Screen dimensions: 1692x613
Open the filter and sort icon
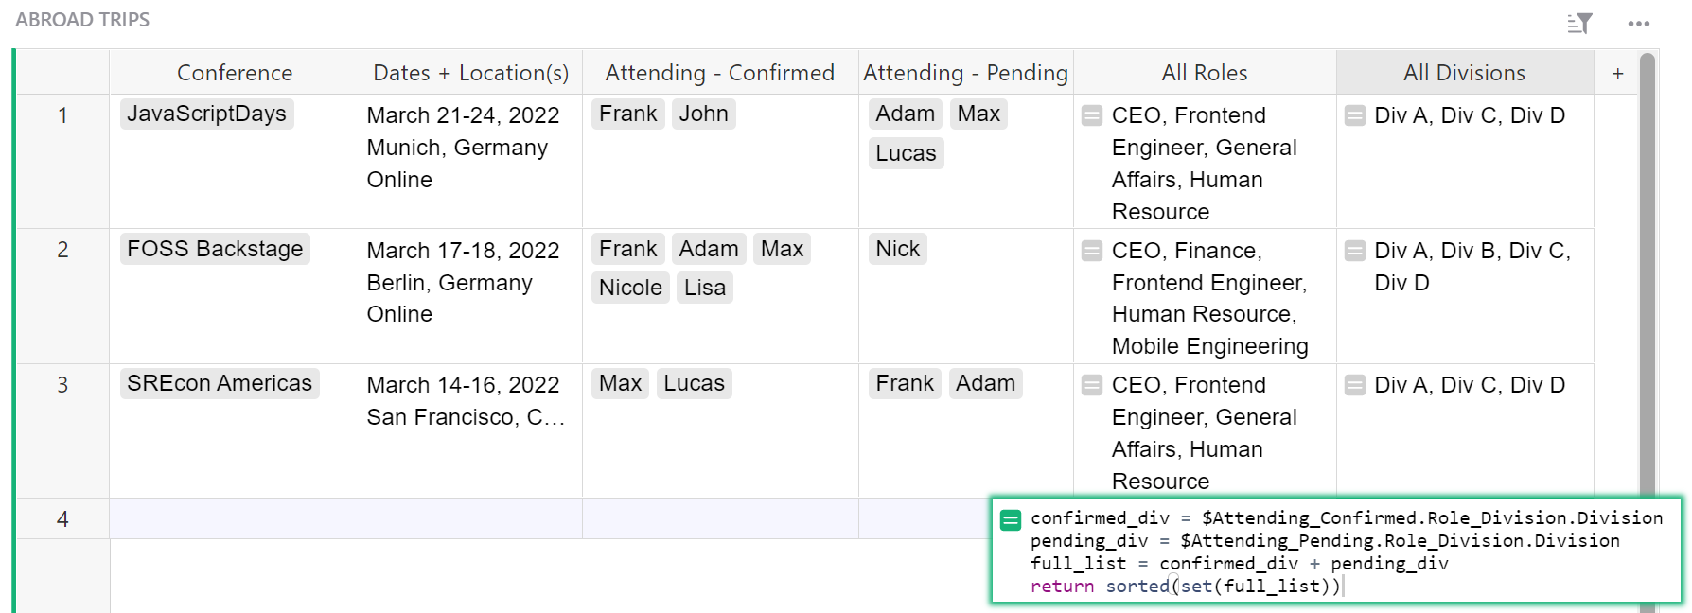1579,24
